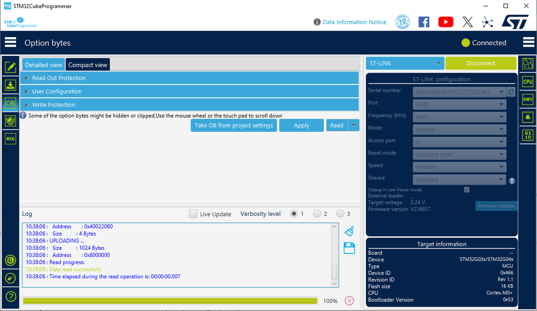This screenshot has height=311, width=537.
Task: Open the Frequency (kHz) dropdown
Action: click(459, 117)
